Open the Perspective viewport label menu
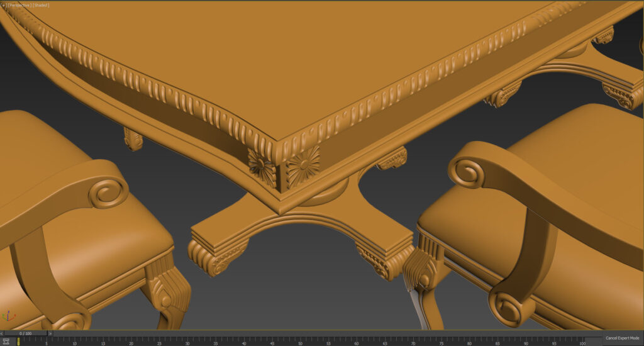The image size is (644, 346). point(18,5)
